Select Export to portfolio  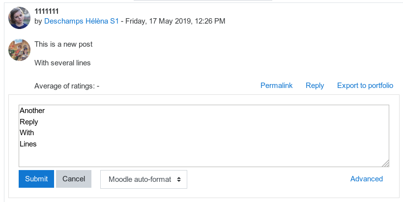tap(365, 86)
